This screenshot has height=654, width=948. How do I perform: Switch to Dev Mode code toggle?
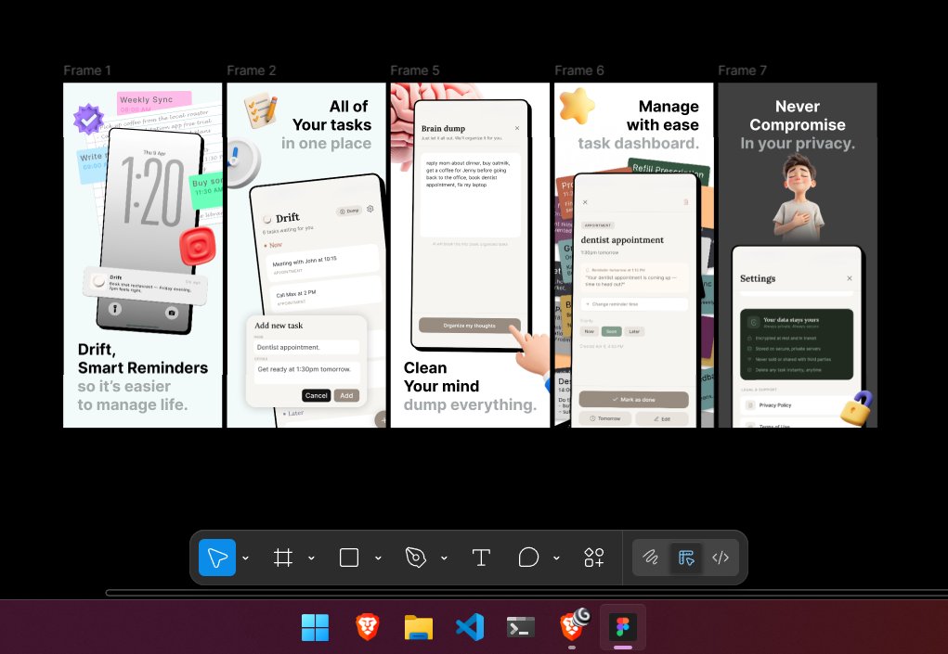[721, 558]
